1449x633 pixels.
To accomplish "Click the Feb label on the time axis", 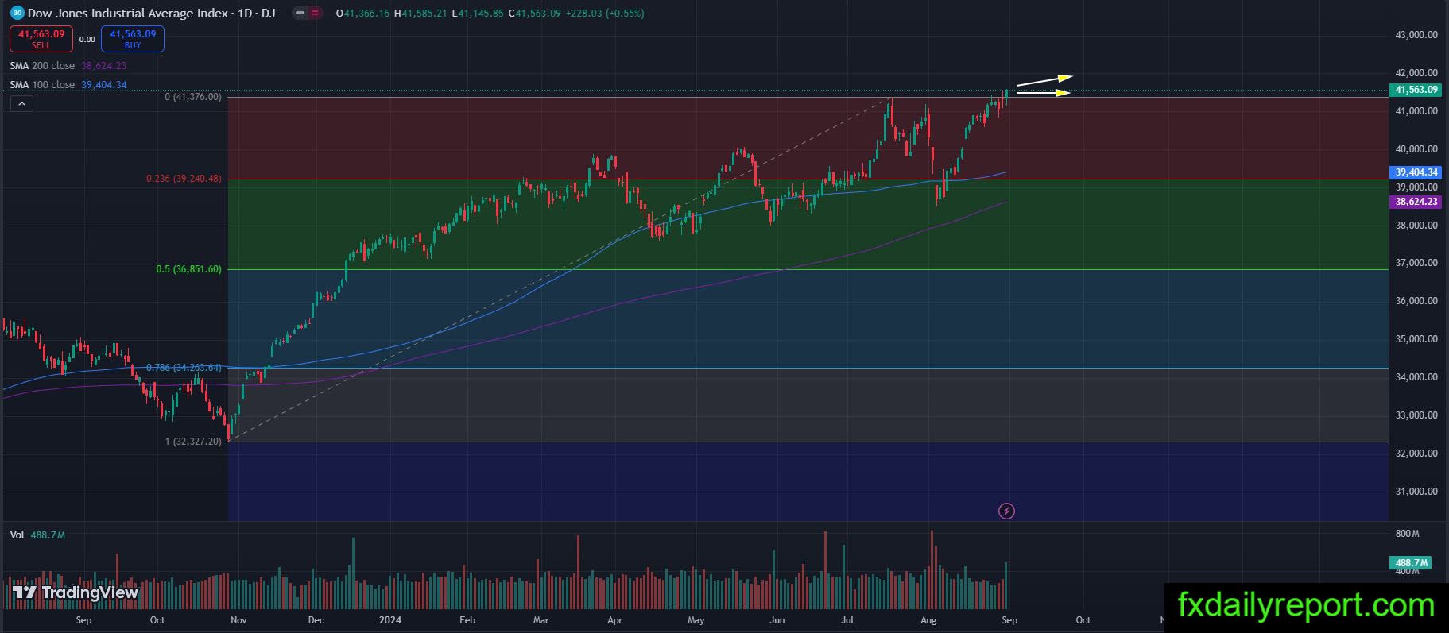I will [x=467, y=620].
